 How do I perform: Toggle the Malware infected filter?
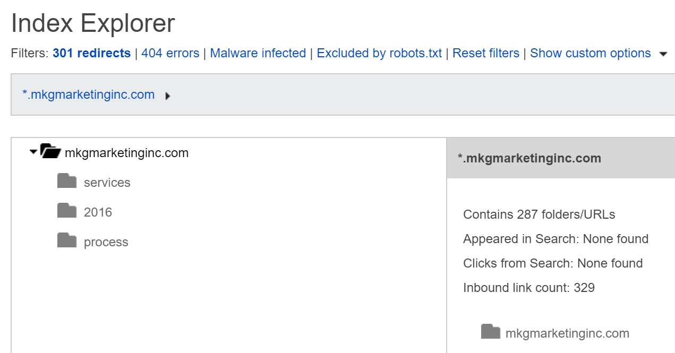(258, 54)
